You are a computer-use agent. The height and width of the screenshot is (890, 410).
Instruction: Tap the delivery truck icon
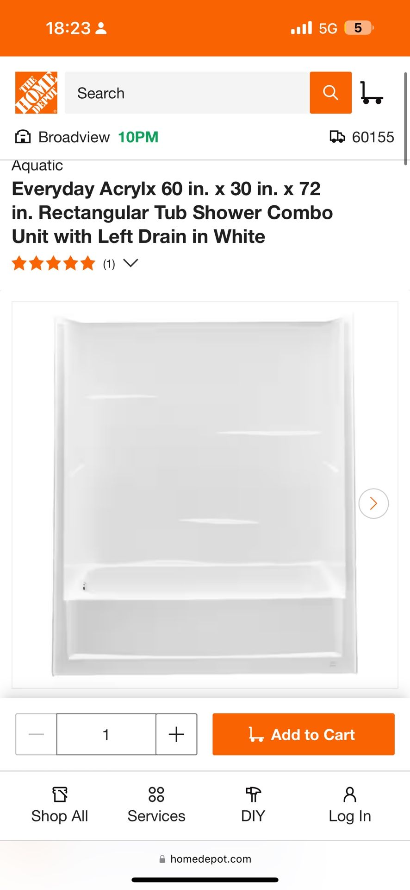337,137
